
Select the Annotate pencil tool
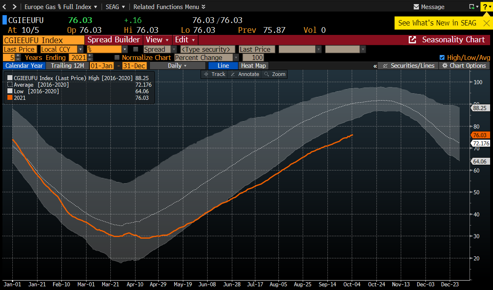245,74
